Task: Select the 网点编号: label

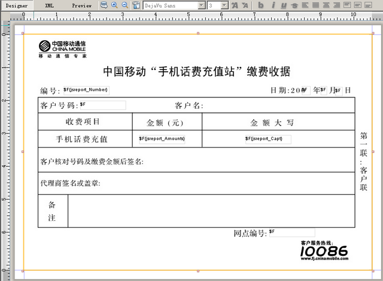Action: 250,233
